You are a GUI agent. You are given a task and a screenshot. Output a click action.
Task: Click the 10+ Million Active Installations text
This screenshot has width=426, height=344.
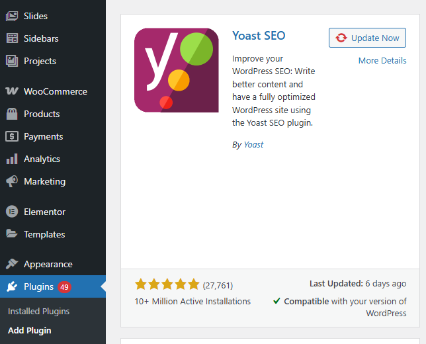click(x=192, y=302)
